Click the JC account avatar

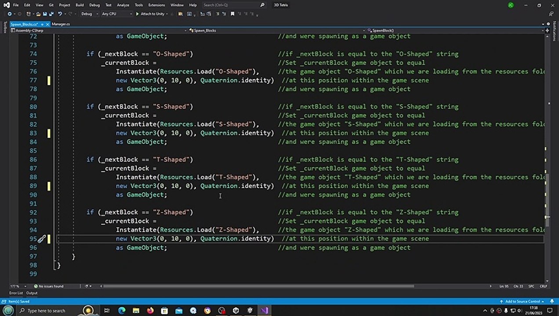click(x=511, y=5)
